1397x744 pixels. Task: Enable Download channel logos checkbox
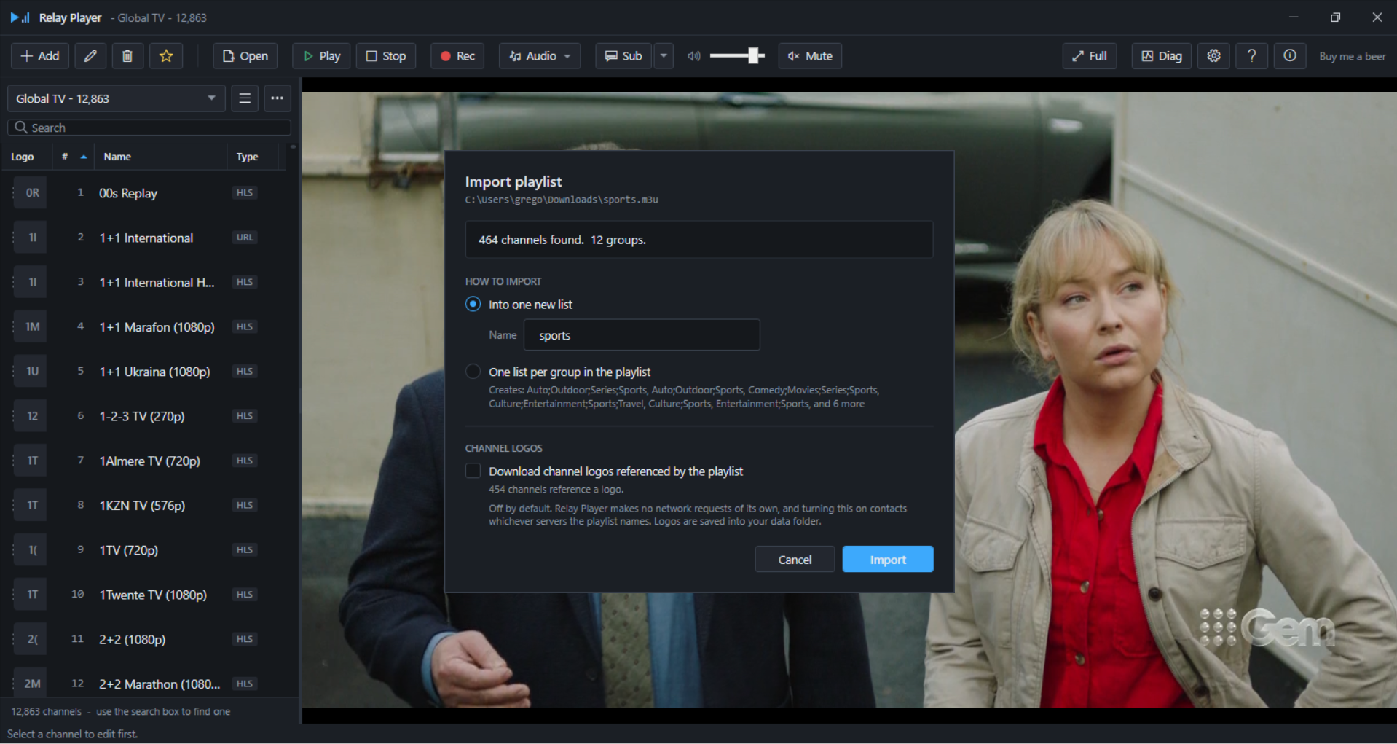pos(473,471)
